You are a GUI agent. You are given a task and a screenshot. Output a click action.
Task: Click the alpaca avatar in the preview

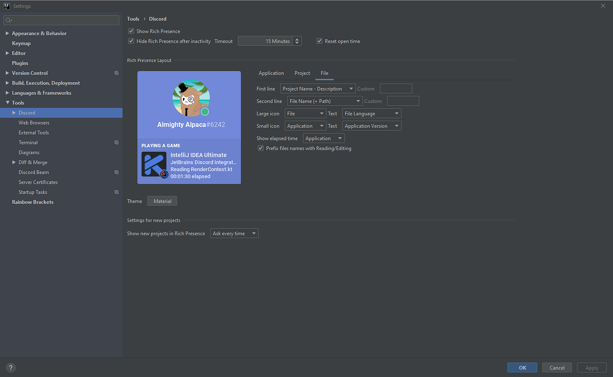[x=191, y=98]
